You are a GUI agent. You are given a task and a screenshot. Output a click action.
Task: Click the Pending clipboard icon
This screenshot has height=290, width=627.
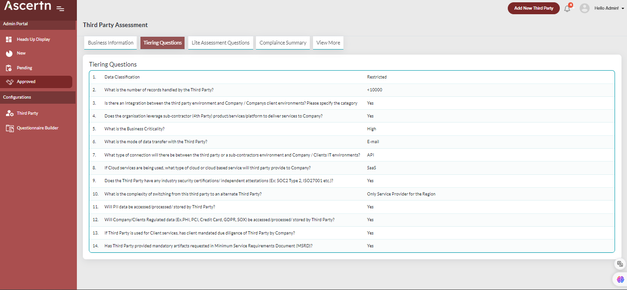click(9, 68)
